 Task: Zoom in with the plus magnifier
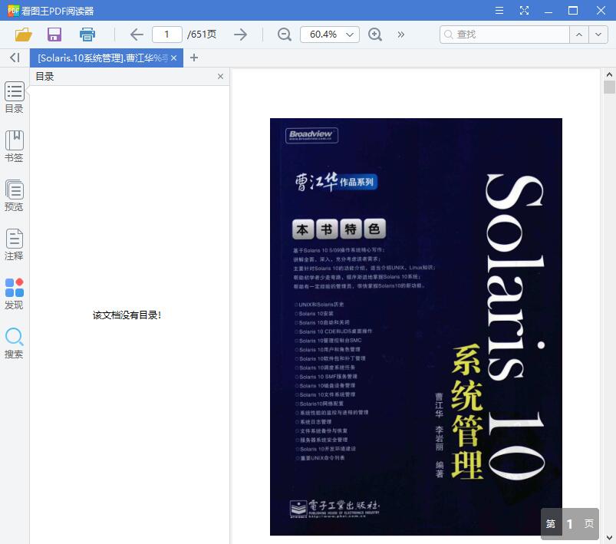click(x=375, y=35)
